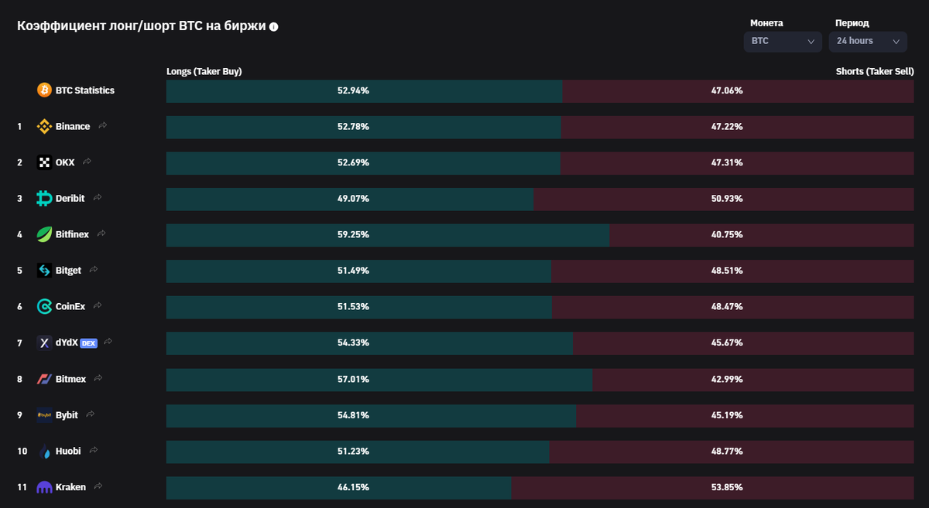Click the Binance logo icon

[44, 127]
